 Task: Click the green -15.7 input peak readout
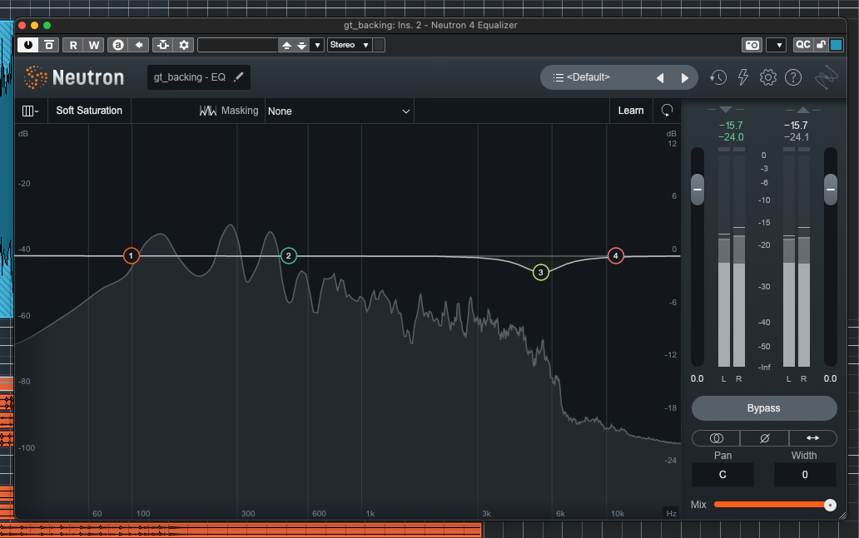[x=731, y=126]
